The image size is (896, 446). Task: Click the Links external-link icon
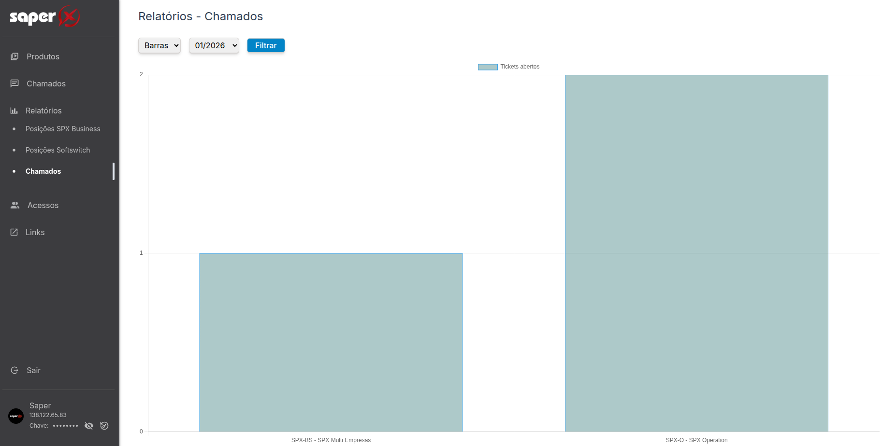click(x=14, y=232)
